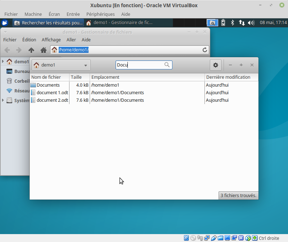Select the document 1.odt search result

coord(52,93)
